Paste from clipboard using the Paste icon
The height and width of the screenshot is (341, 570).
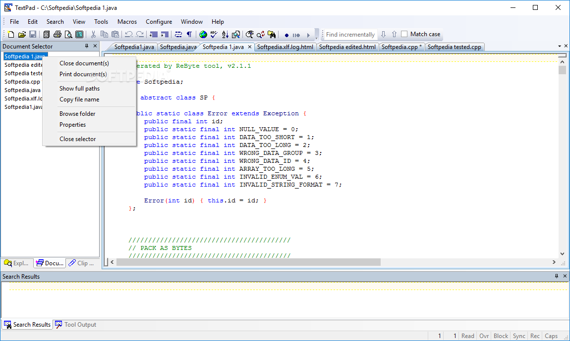[x=115, y=35]
